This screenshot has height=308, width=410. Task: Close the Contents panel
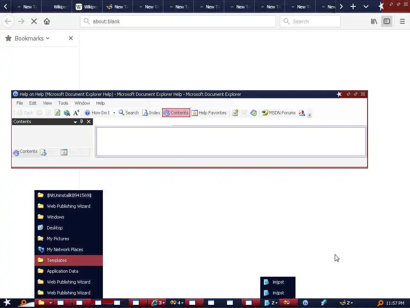coord(88,122)
